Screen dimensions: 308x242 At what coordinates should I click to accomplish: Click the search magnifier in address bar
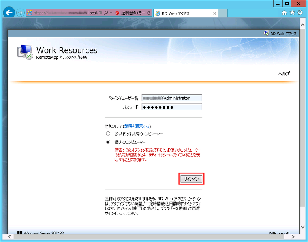(106, 13)
